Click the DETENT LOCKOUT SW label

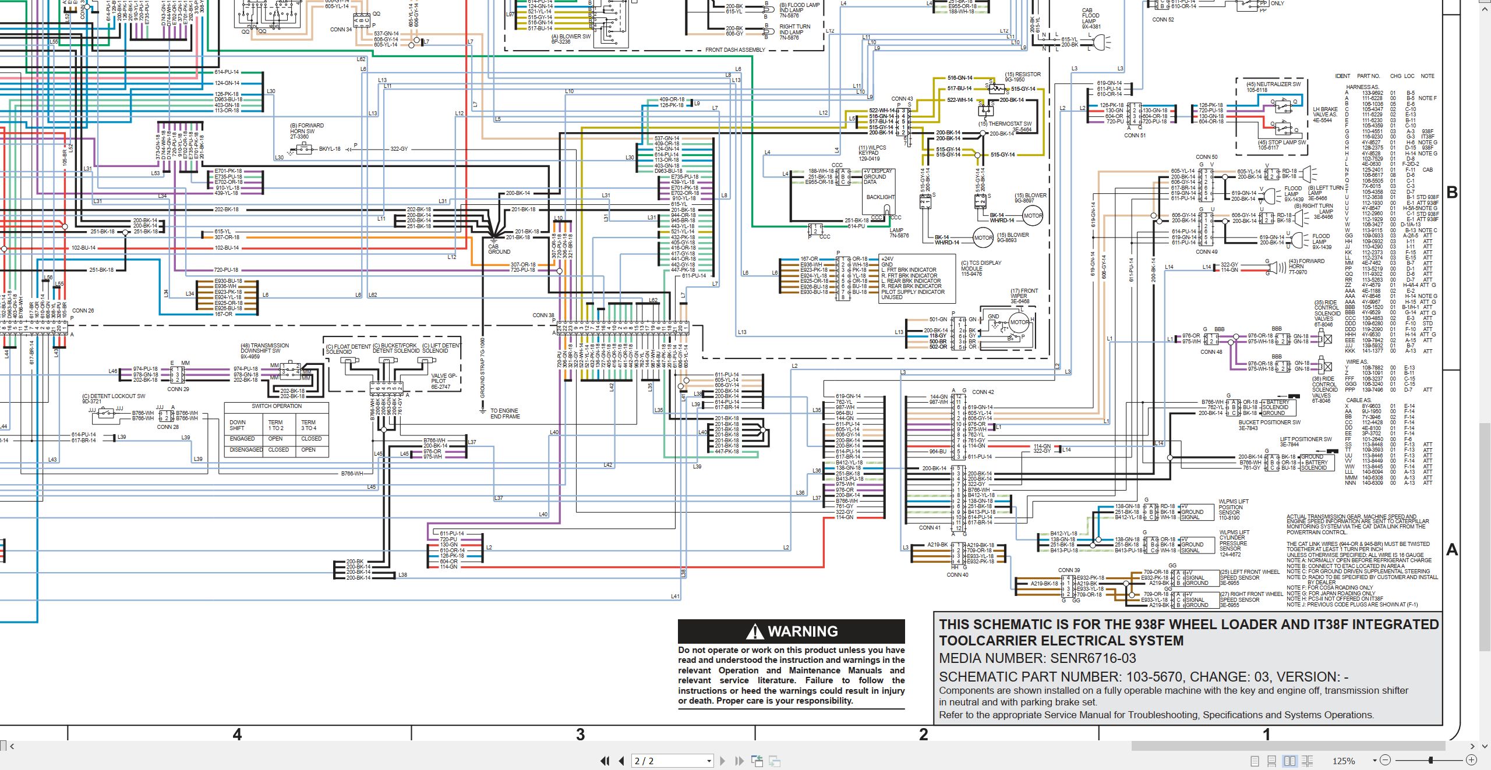114,399
